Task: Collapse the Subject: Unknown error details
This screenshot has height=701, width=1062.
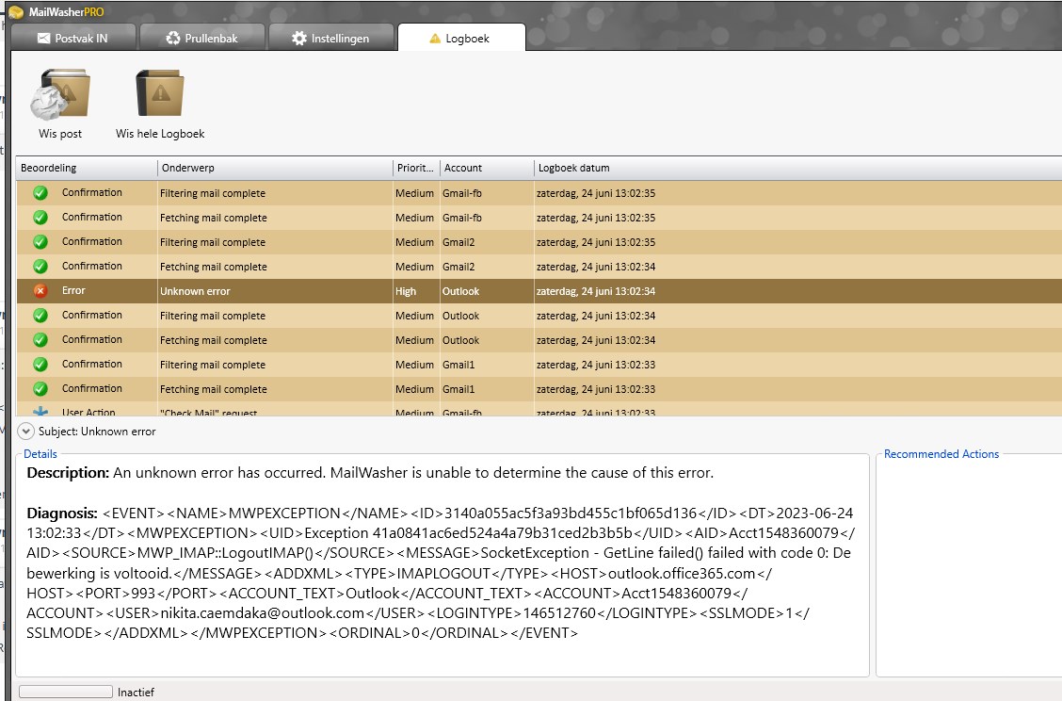Action: (x=25, y=432)
